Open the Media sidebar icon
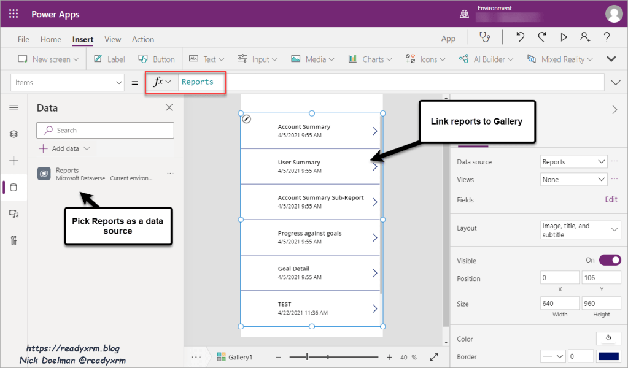628x368 pixels. [x=14, y=213]
